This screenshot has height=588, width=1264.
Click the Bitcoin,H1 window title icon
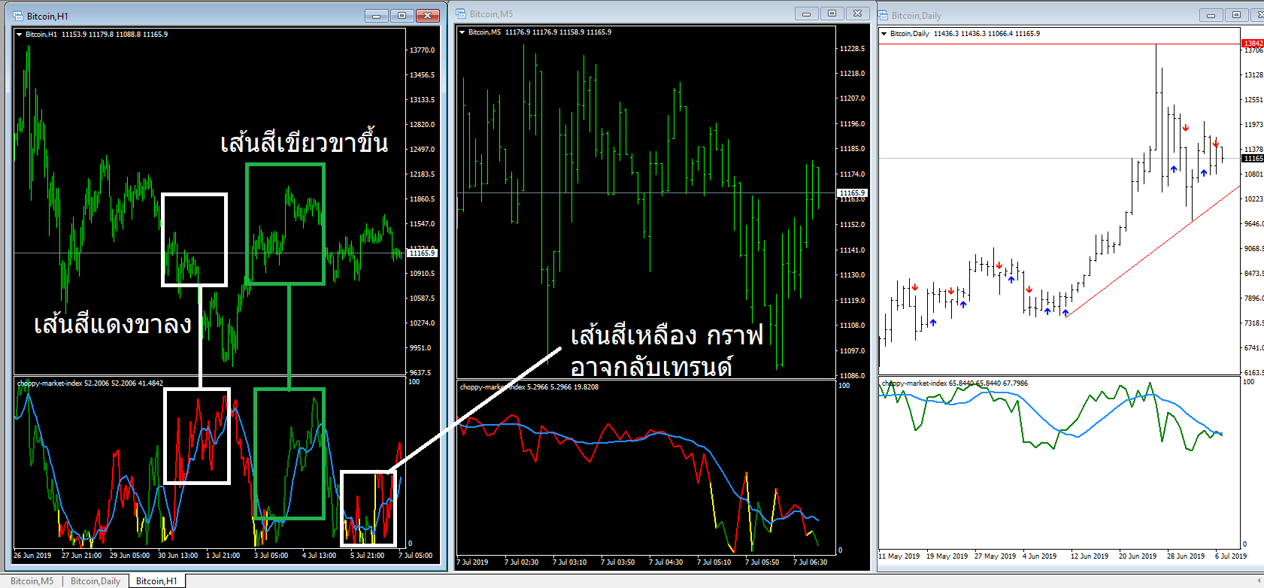[18, 16]
